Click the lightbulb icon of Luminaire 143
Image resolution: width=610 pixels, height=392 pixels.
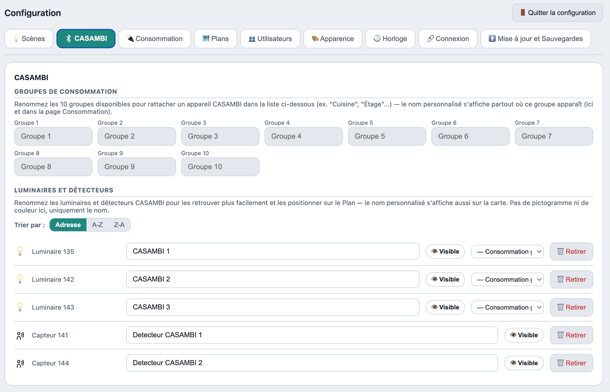coord(20,307)
